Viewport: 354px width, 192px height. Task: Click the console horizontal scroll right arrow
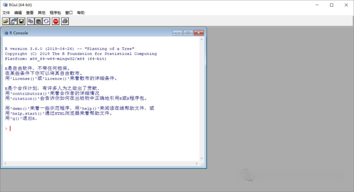(196, 163)
